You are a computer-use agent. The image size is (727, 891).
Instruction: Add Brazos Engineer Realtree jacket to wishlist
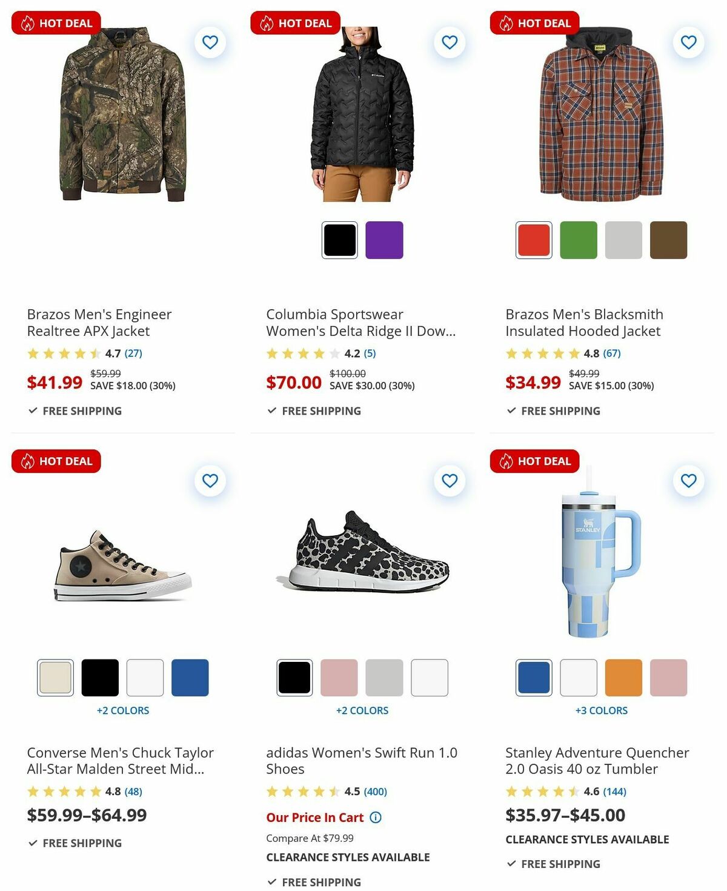tap(210, 42)
